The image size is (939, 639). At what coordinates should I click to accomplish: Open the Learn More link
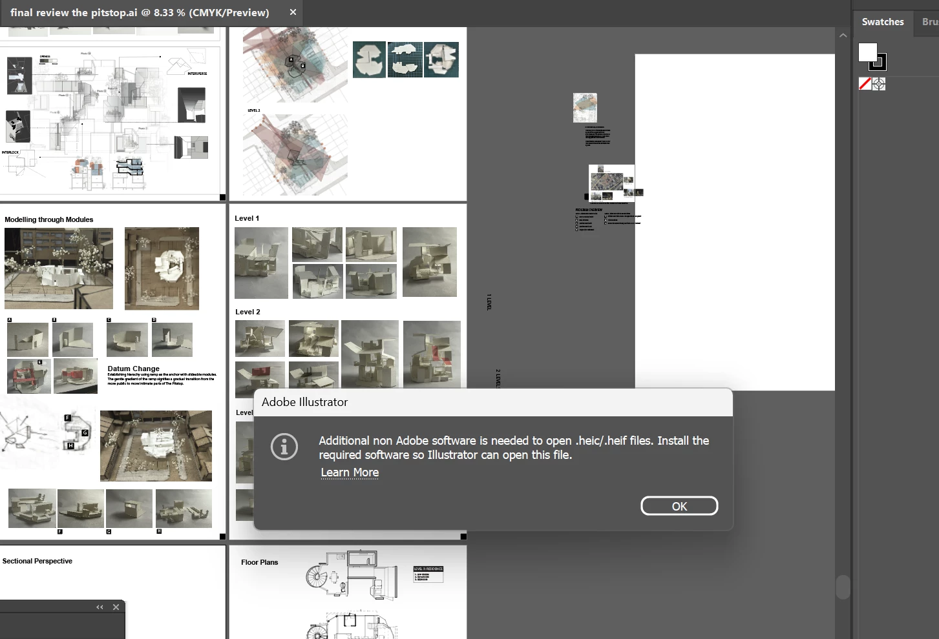coord(350,472)
